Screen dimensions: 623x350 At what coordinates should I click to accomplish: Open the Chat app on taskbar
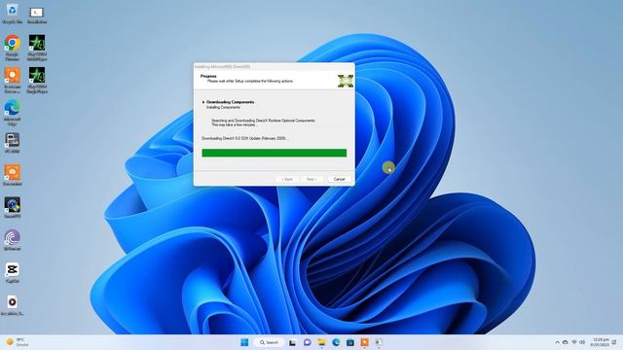pyautogui.click(x=307, y=342)
